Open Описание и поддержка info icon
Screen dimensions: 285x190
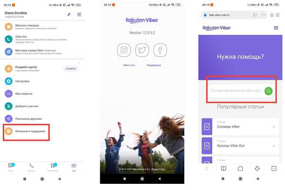(9, 131)
